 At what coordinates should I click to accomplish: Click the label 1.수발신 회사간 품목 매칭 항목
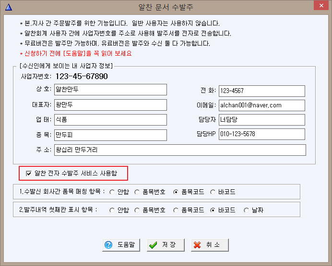[62, 192]
